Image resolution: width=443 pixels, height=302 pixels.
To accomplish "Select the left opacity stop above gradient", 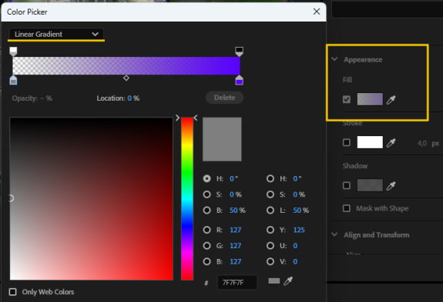I will click(13, 51).
